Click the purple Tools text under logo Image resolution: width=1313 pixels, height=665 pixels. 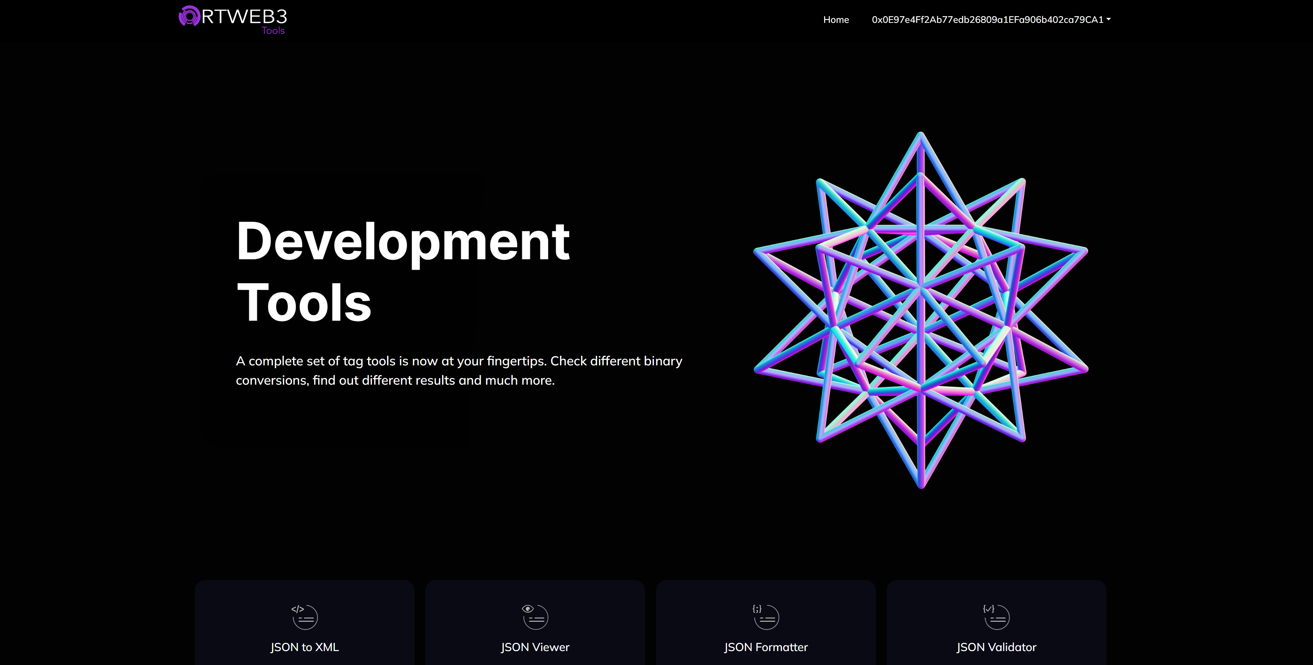[273, 31]
